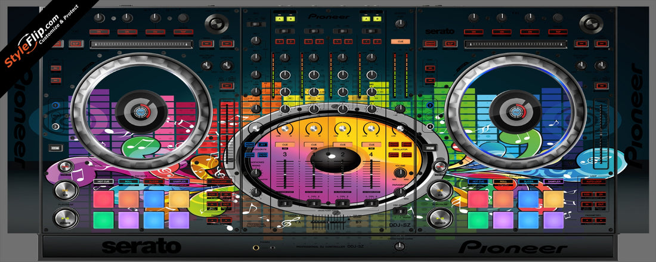The height and width of the screenshot is (262, 656).
Task: Switch right deck to deck 4 button
Action: point(429,126)
